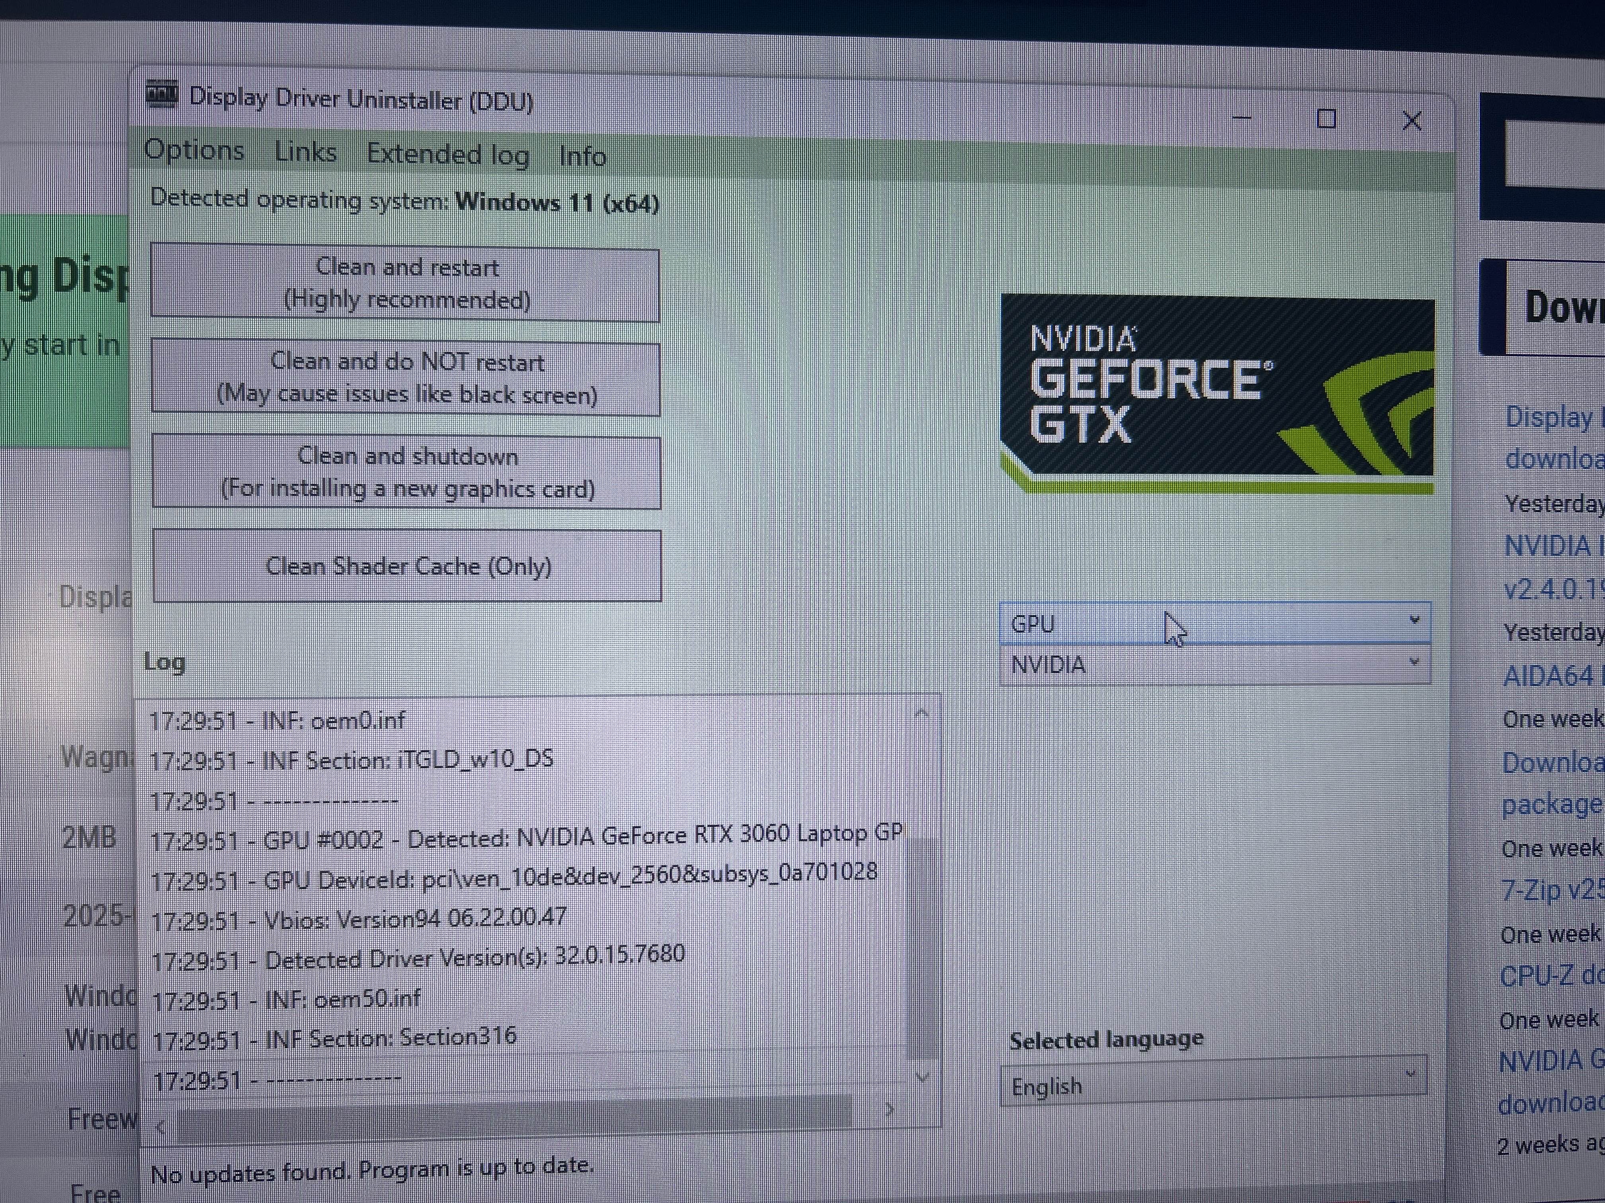Click Clean and restart (Highly recommended)
This screenshot has width=1605, height=1203.
pyautogui.click(x=405, y=283)
